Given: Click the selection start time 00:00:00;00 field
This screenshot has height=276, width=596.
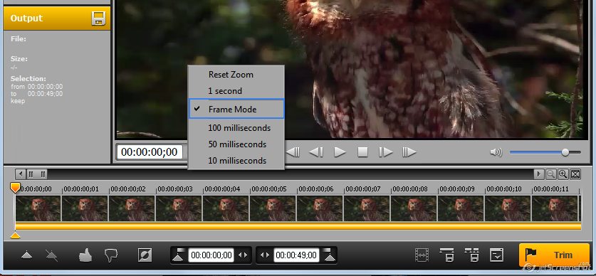Looking at the screenshot, I should coord(211,255).
